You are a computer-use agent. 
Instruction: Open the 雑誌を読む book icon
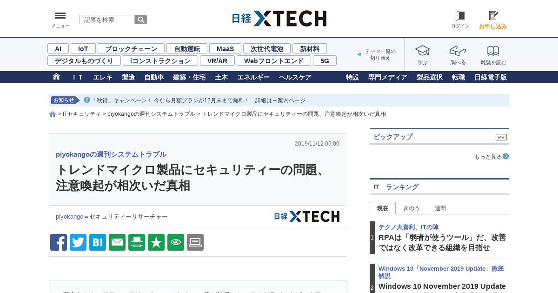493,51
